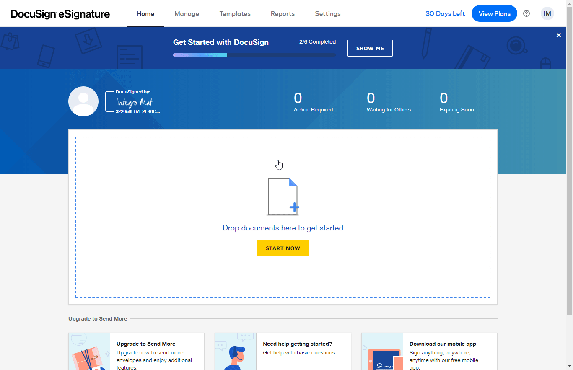View the Action Required count

click(x=313, y=102)
